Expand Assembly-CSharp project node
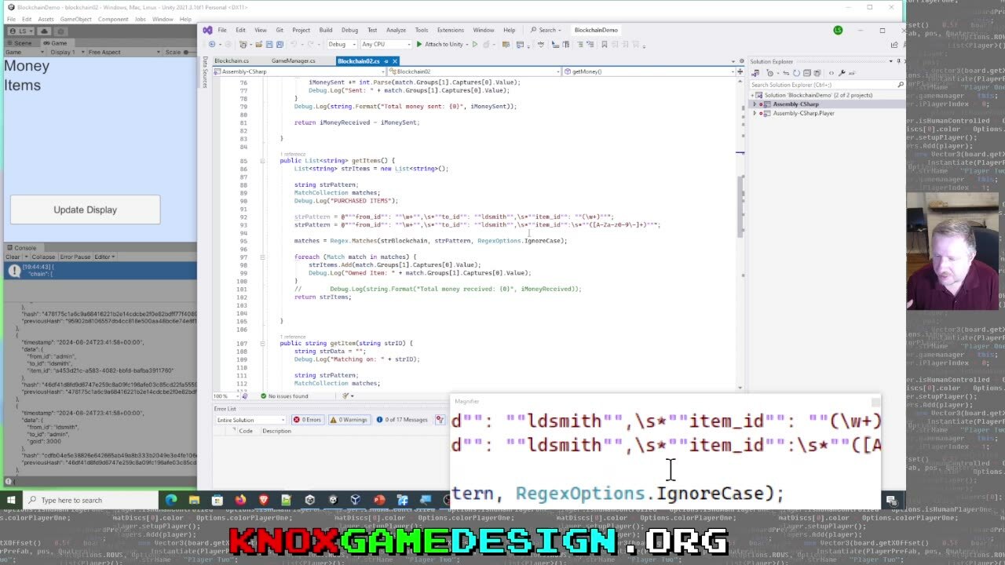The width and height of the screenshot is (1005, 565). (x=755, y=104)
